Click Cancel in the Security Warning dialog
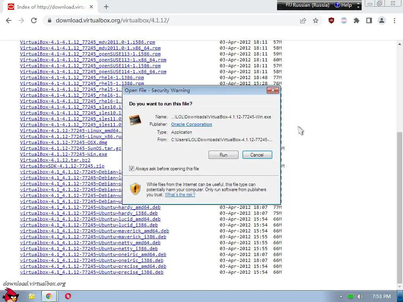Screen dimensions: 403x302 coord(257,155)
